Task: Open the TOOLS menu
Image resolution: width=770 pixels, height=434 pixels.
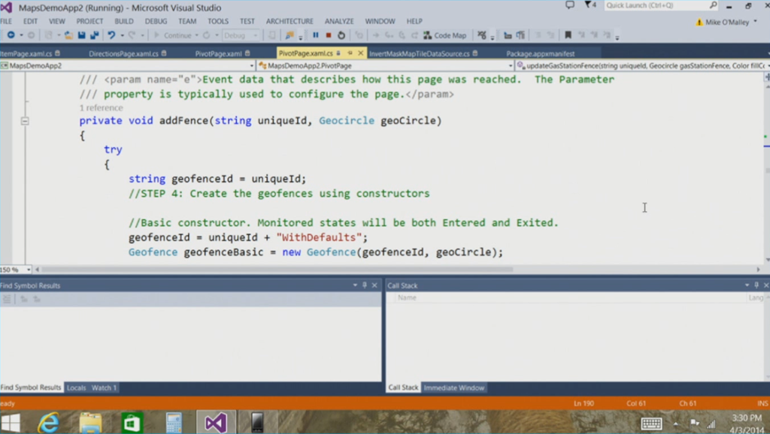Action: [x=218, y=21]
